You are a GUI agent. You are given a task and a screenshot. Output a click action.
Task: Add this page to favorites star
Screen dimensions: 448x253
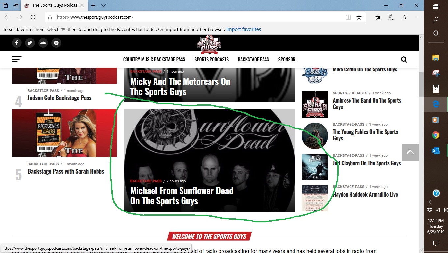click(359, 17)
